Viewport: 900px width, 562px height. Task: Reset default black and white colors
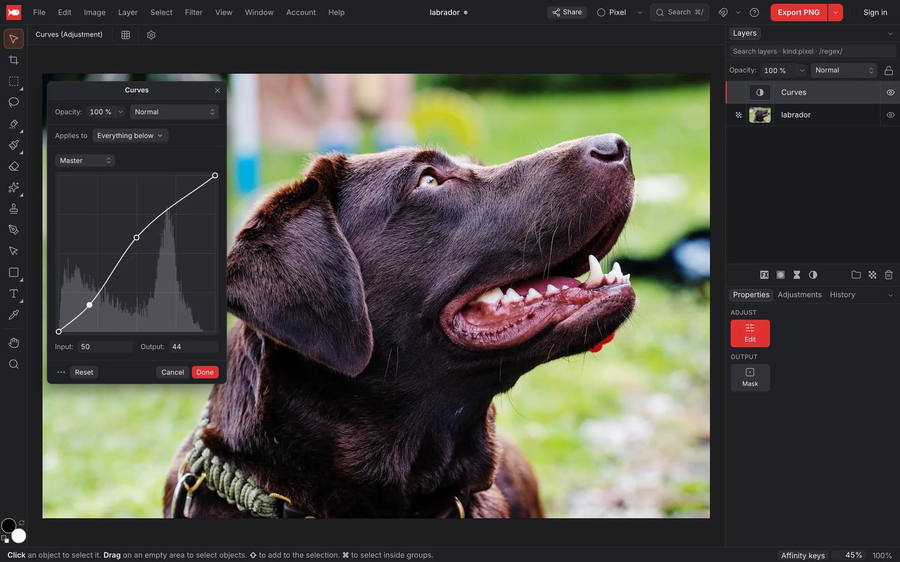coord(5,539)
